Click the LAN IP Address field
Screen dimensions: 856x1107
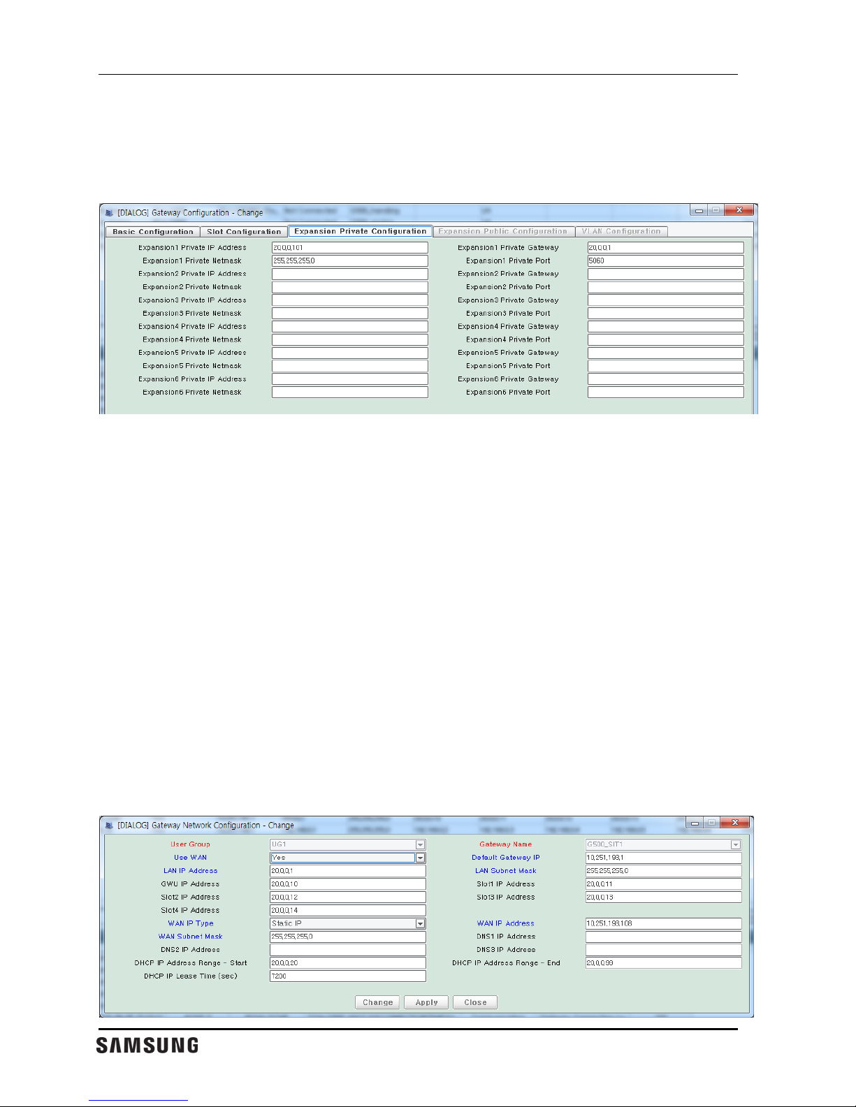point(348,871)
